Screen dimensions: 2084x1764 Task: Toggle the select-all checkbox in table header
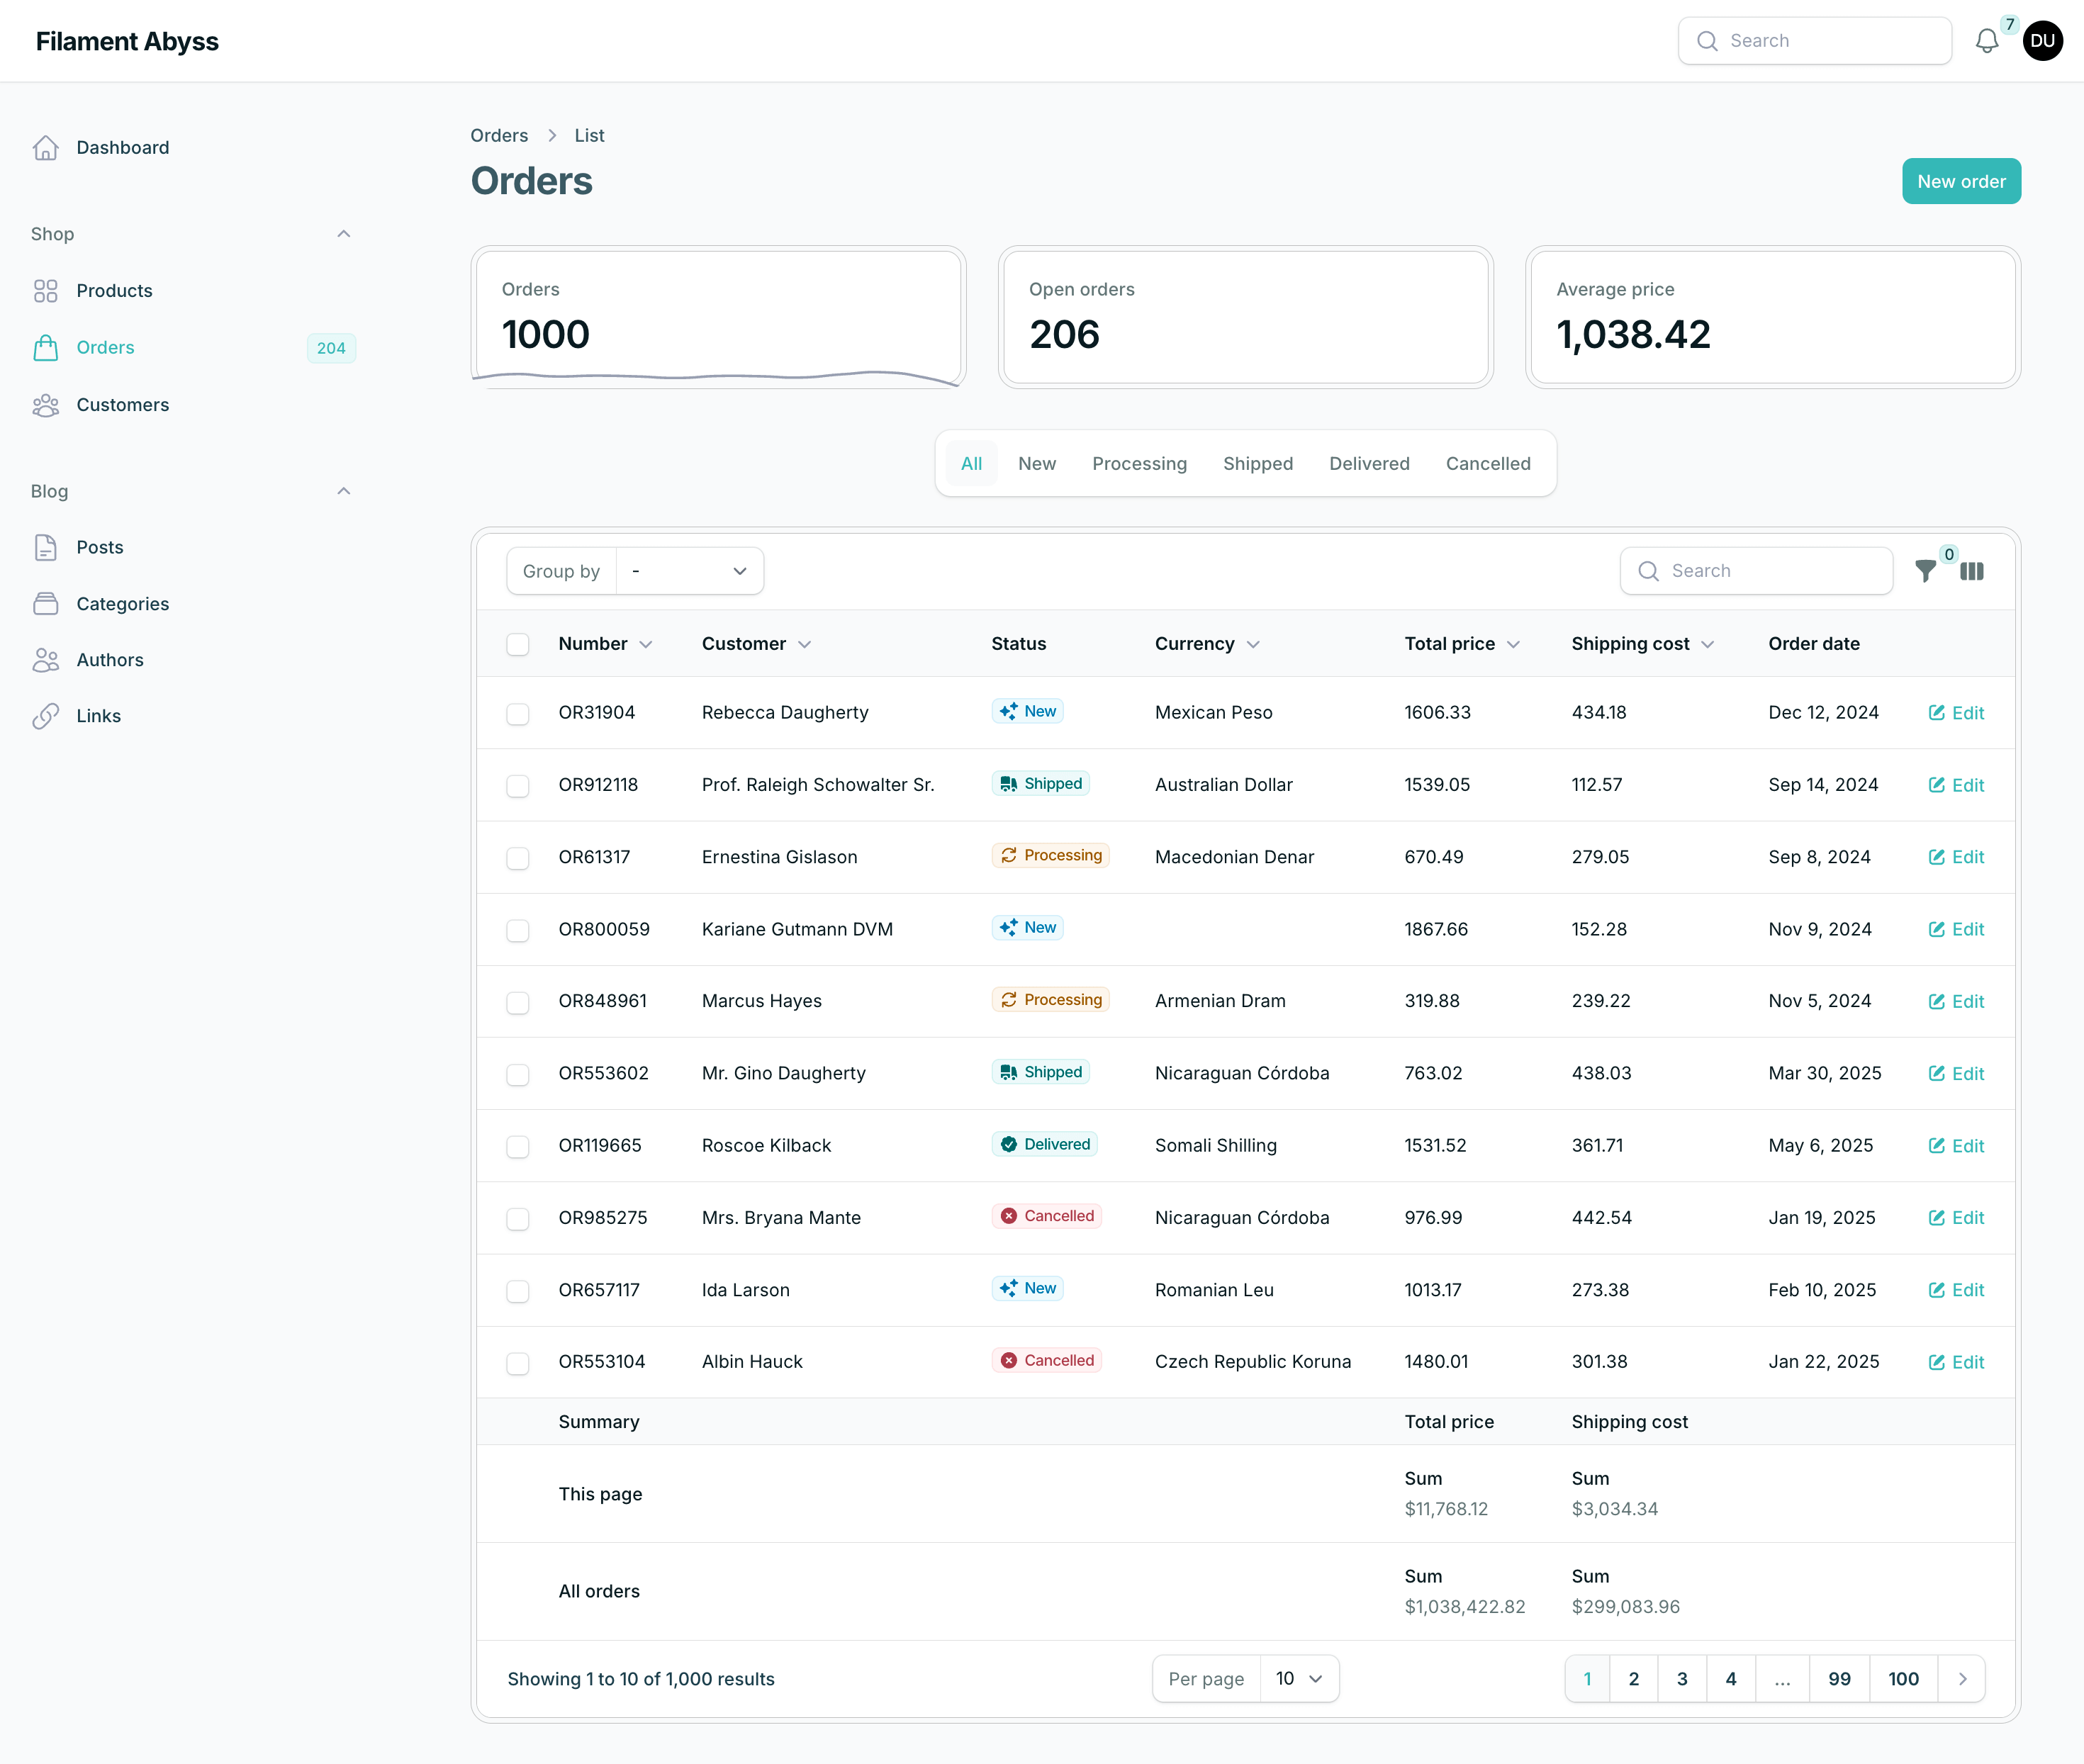(x=517, y=644)
